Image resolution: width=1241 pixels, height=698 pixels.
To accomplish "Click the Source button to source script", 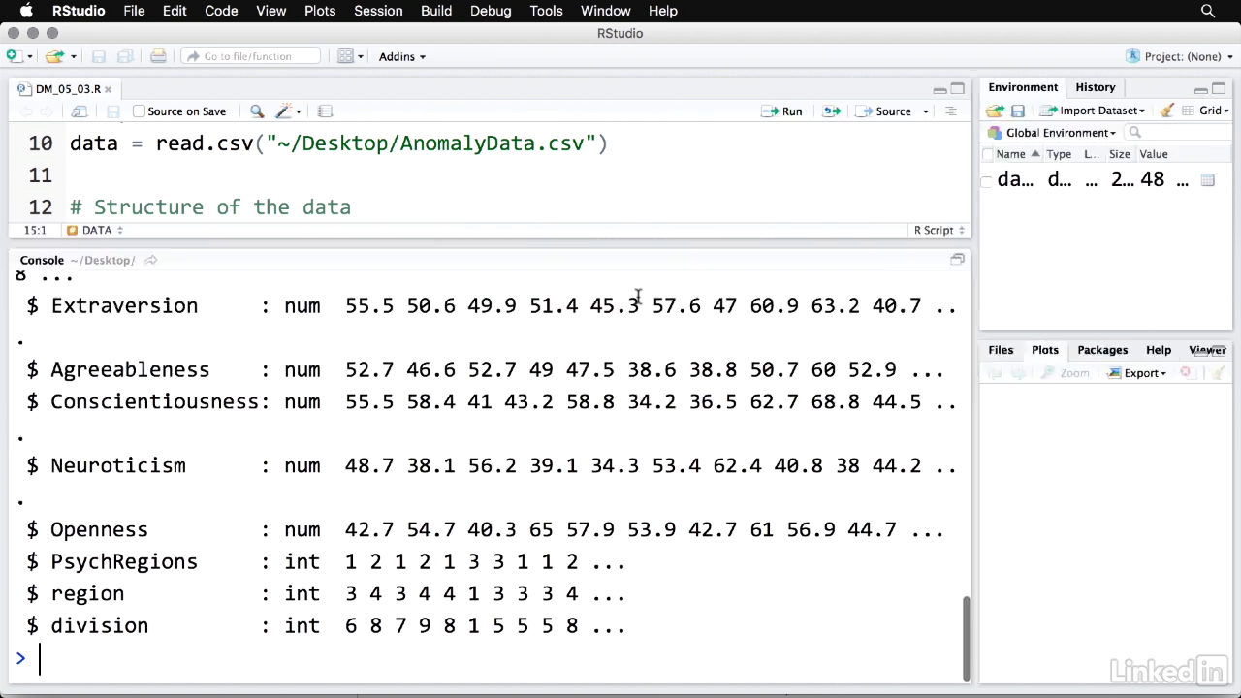I will (884, 111).
